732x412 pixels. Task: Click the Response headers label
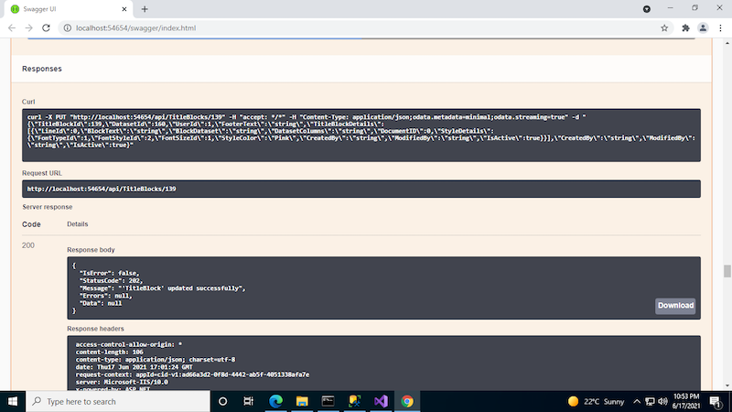95,329
